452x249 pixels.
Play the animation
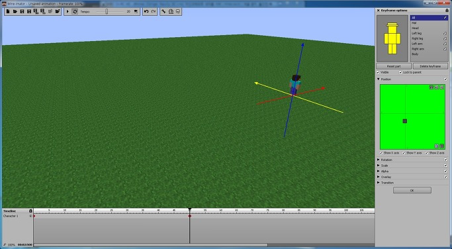point(68,11)
